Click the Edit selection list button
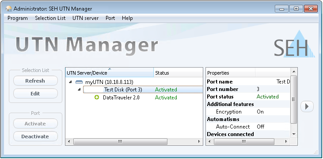323x159 pixels. coord(35,94)
